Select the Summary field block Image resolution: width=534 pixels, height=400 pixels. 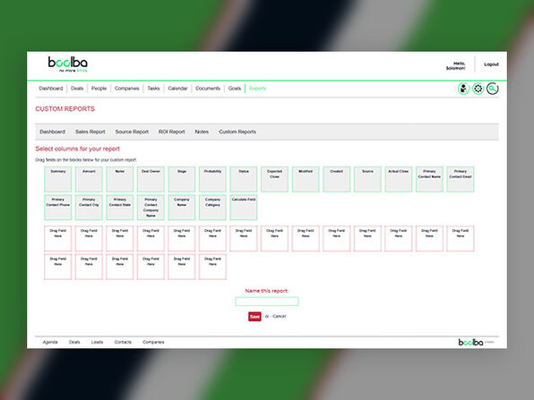58,179
